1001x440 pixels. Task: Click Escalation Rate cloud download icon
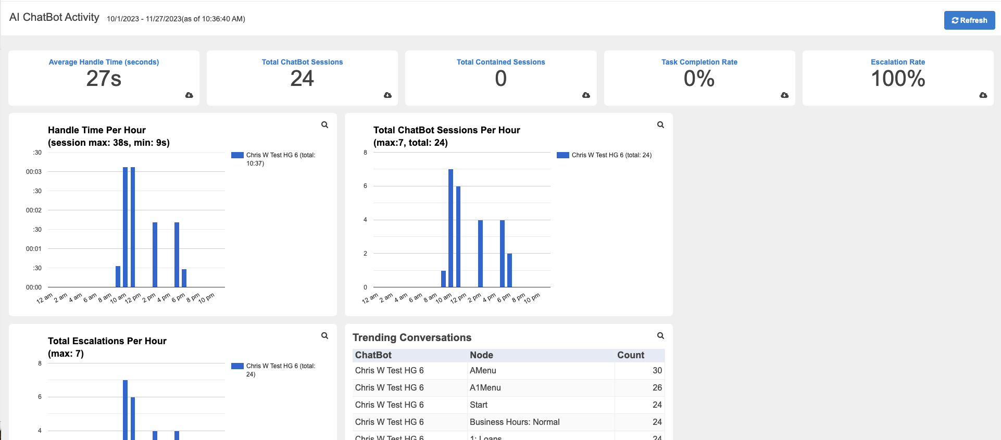(x=983, y=95)
